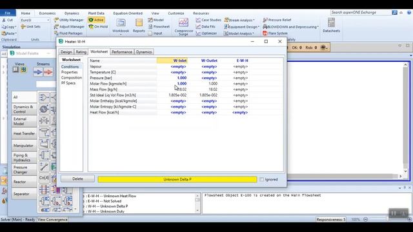Open Flowsheet summary
The image size is (413, 232).
[159, 26]
